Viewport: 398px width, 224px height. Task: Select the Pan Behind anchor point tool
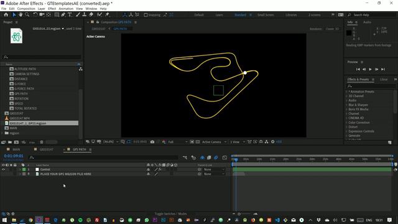(x=49, y=15)
